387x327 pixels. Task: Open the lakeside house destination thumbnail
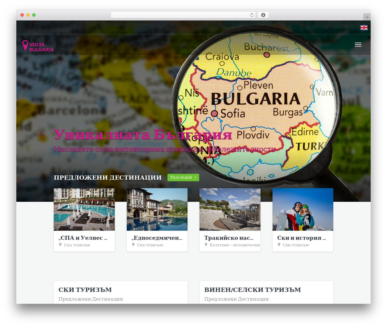(157, 209)
